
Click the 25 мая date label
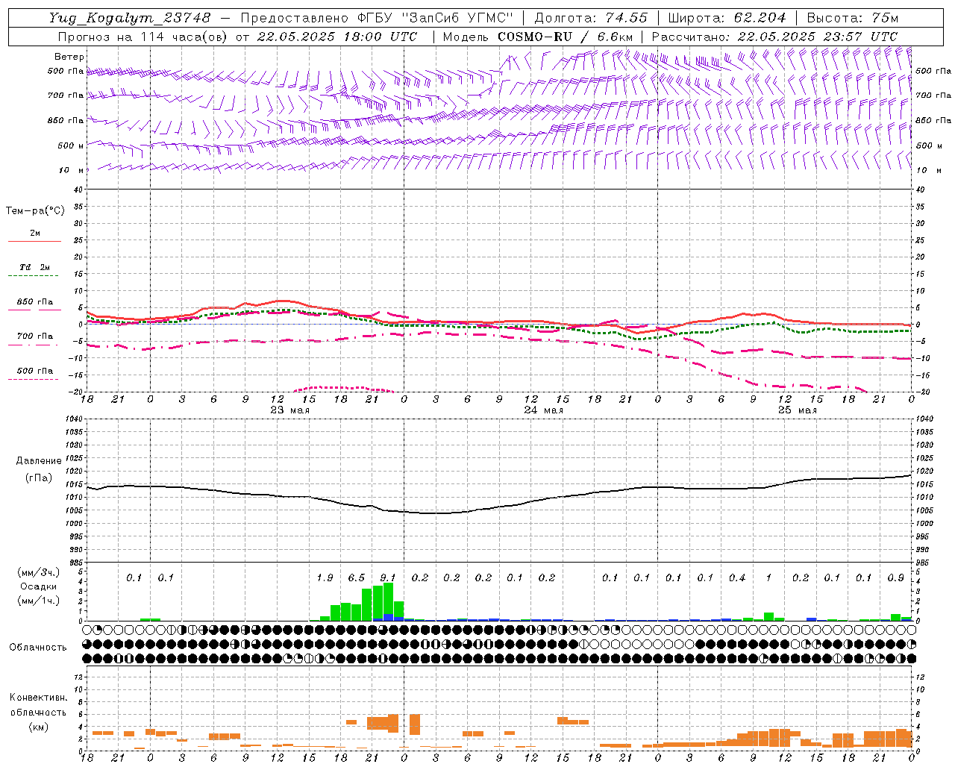797,410
